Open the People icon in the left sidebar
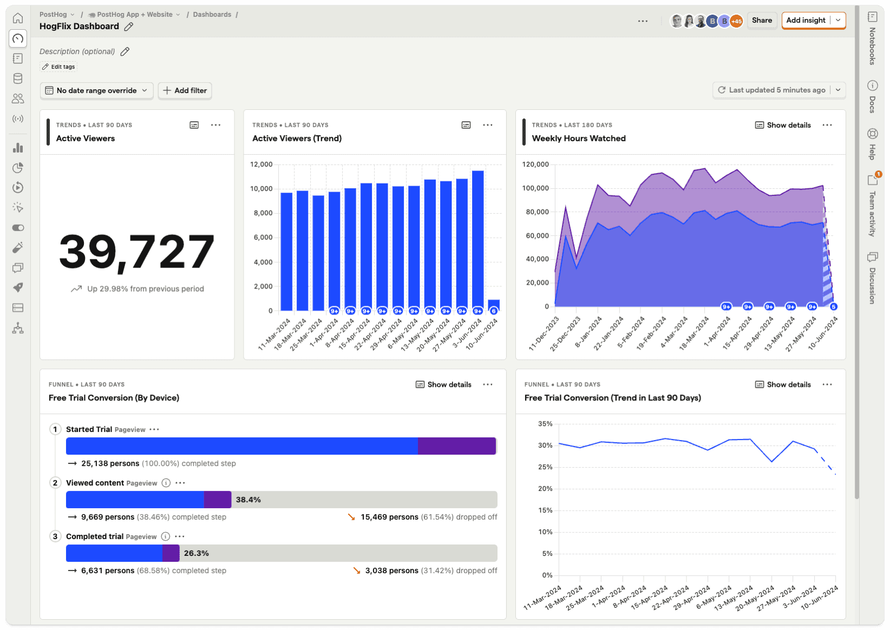 (x=18, y=98)
